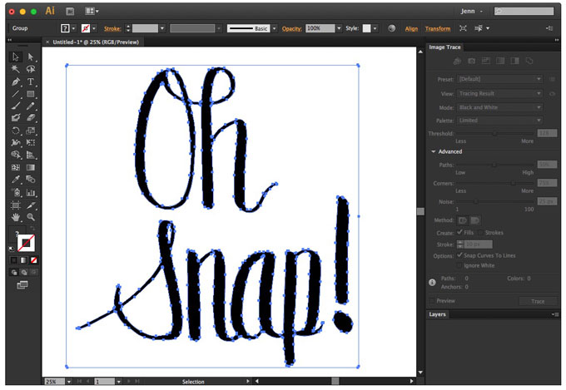
Task: Select the Lasso tool
Action: coord(31,69)
